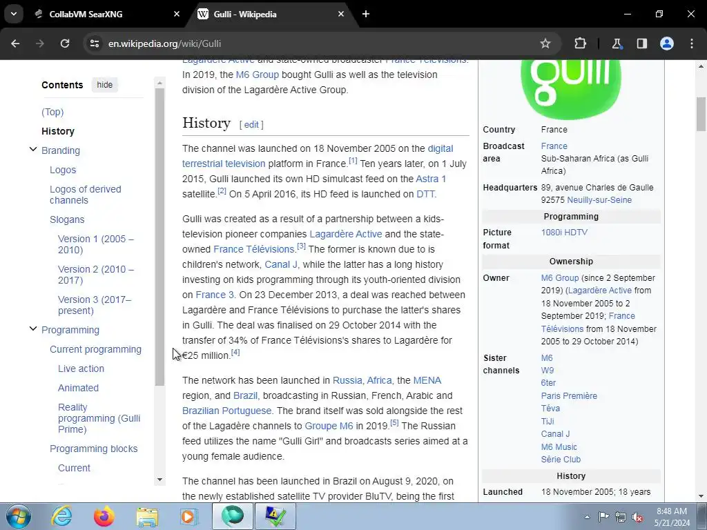Hide the Contents sidebar
The height and width of the screenshot is (530, 707).
105,85
